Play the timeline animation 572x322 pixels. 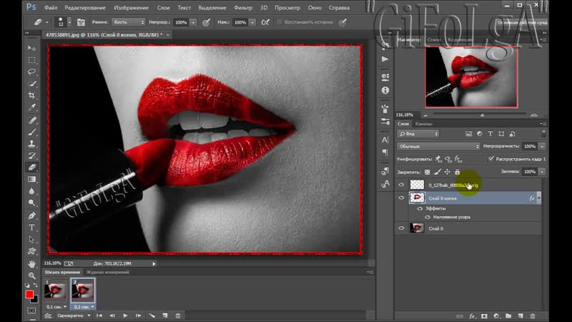pyautogui.click(x=126, y=315)
